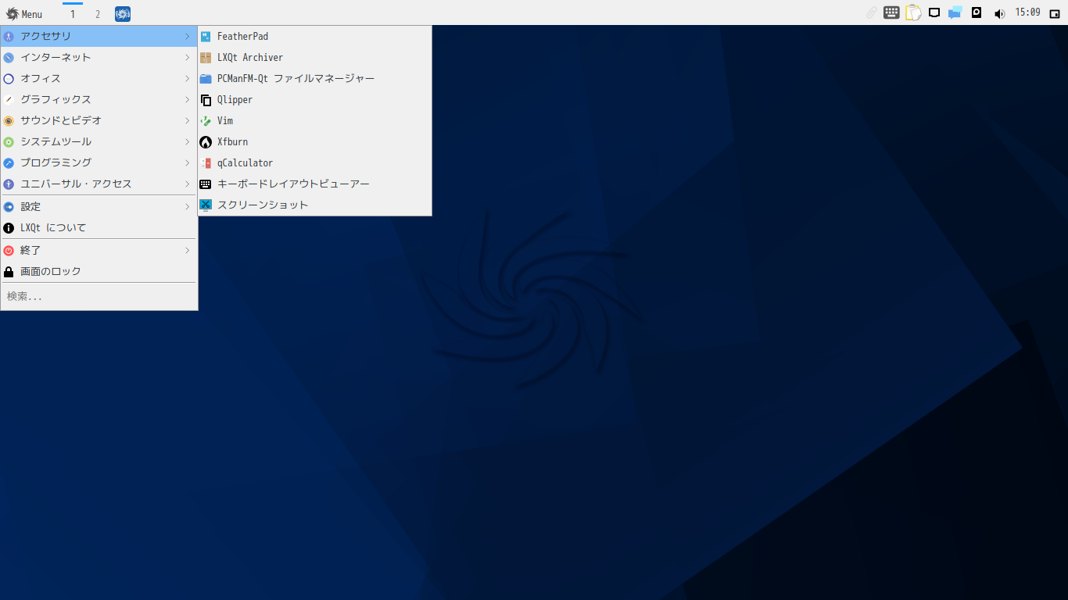
Task: Expand the システムツール submenu arrow
Action: click(188, 141)
